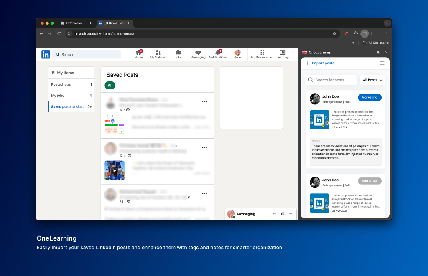Open Notifications bell icon
Viewport: 428px width, 276px height.
(218, 54)
